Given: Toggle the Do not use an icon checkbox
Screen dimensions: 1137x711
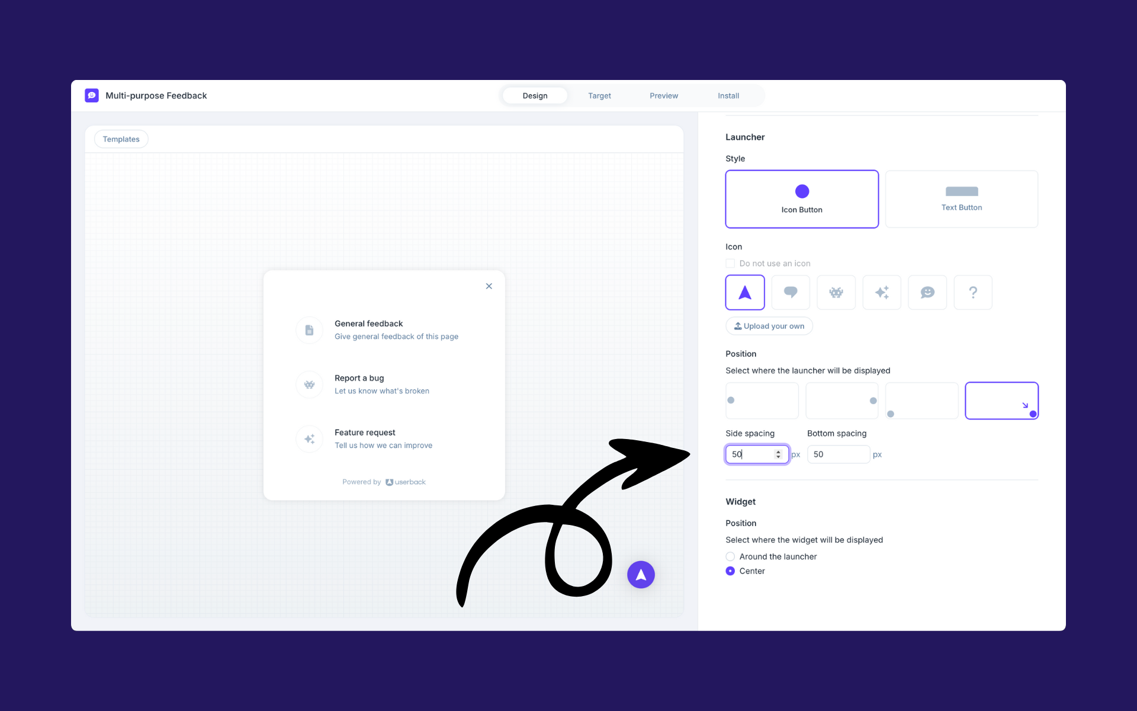Looking at the screenshot, I should 730,263.
